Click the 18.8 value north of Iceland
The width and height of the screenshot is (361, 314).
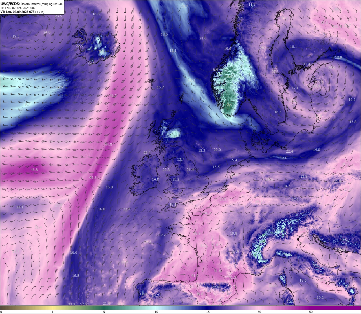[96, 14]
